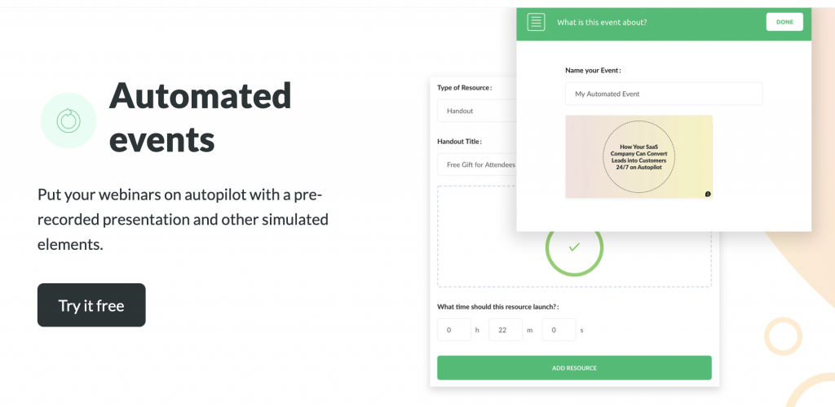Click the document list icon in green header

[536, 22]
